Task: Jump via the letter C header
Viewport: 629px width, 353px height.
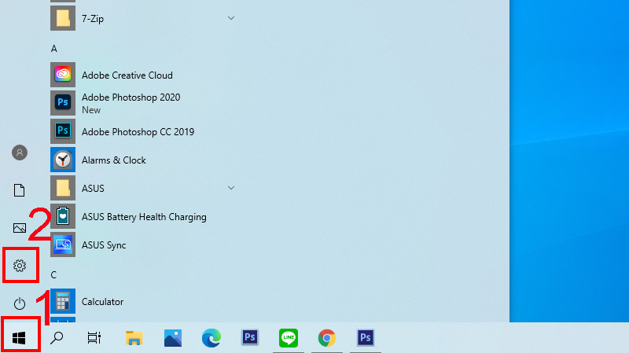Action: coord(53,275)
